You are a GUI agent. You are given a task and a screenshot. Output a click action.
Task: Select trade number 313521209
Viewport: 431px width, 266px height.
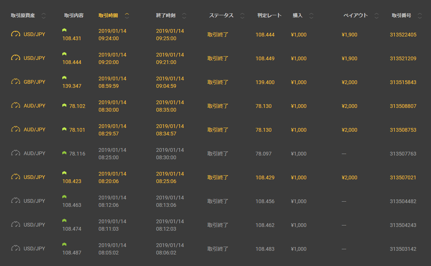point(403,58)
